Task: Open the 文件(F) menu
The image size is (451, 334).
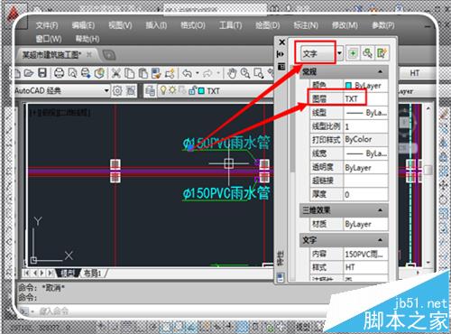Action: (47, 25)
